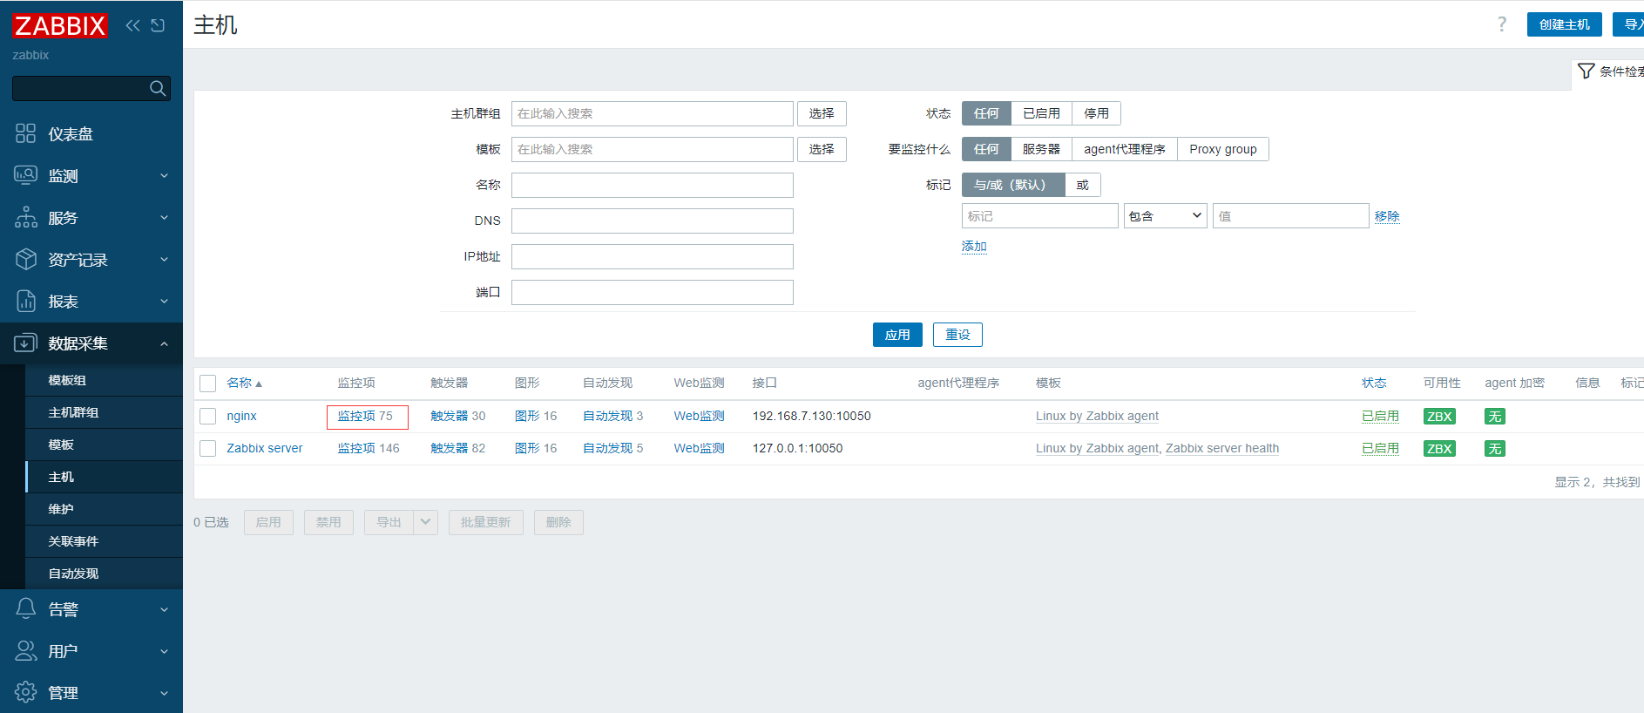Expand the 监测 menu chevron
The image size is (1644, 713).
(164, 175)
